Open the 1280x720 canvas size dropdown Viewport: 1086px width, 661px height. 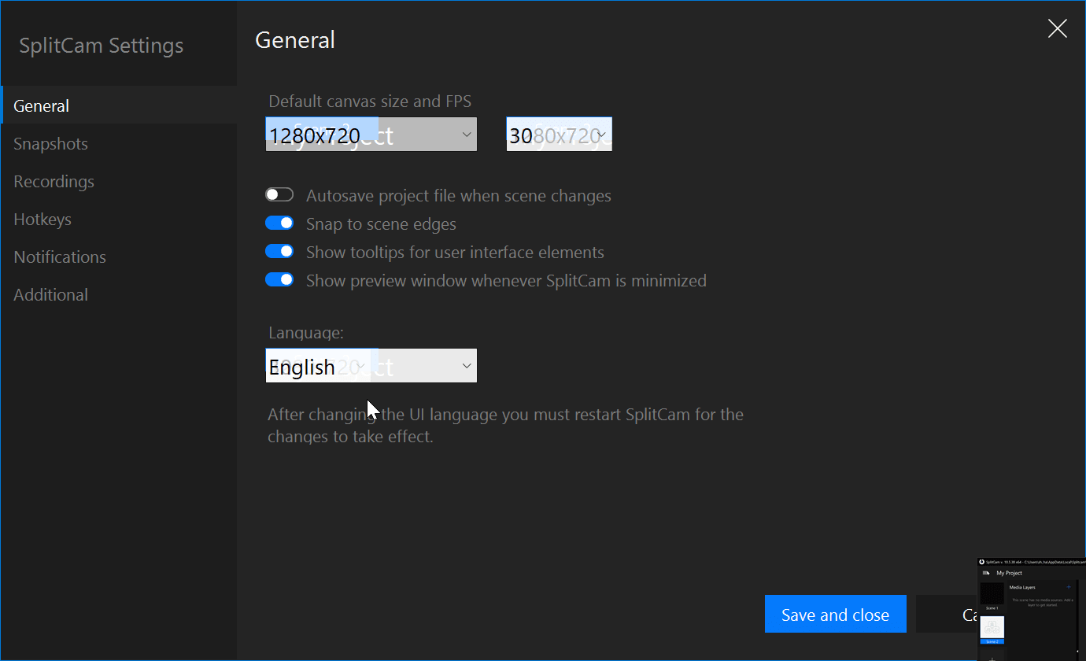tap(371, 135)
